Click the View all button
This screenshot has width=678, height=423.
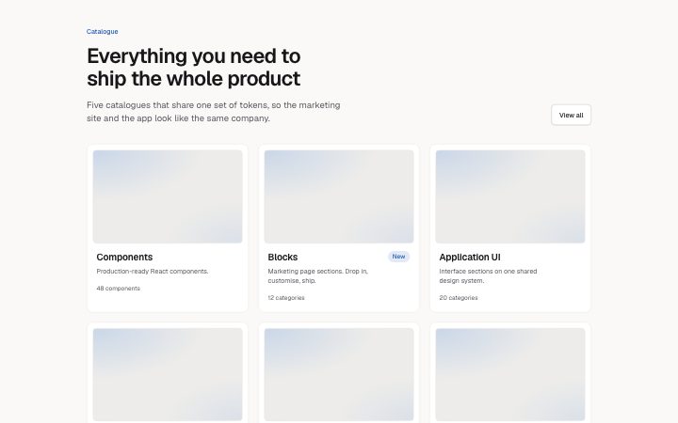tap(571, 115)
